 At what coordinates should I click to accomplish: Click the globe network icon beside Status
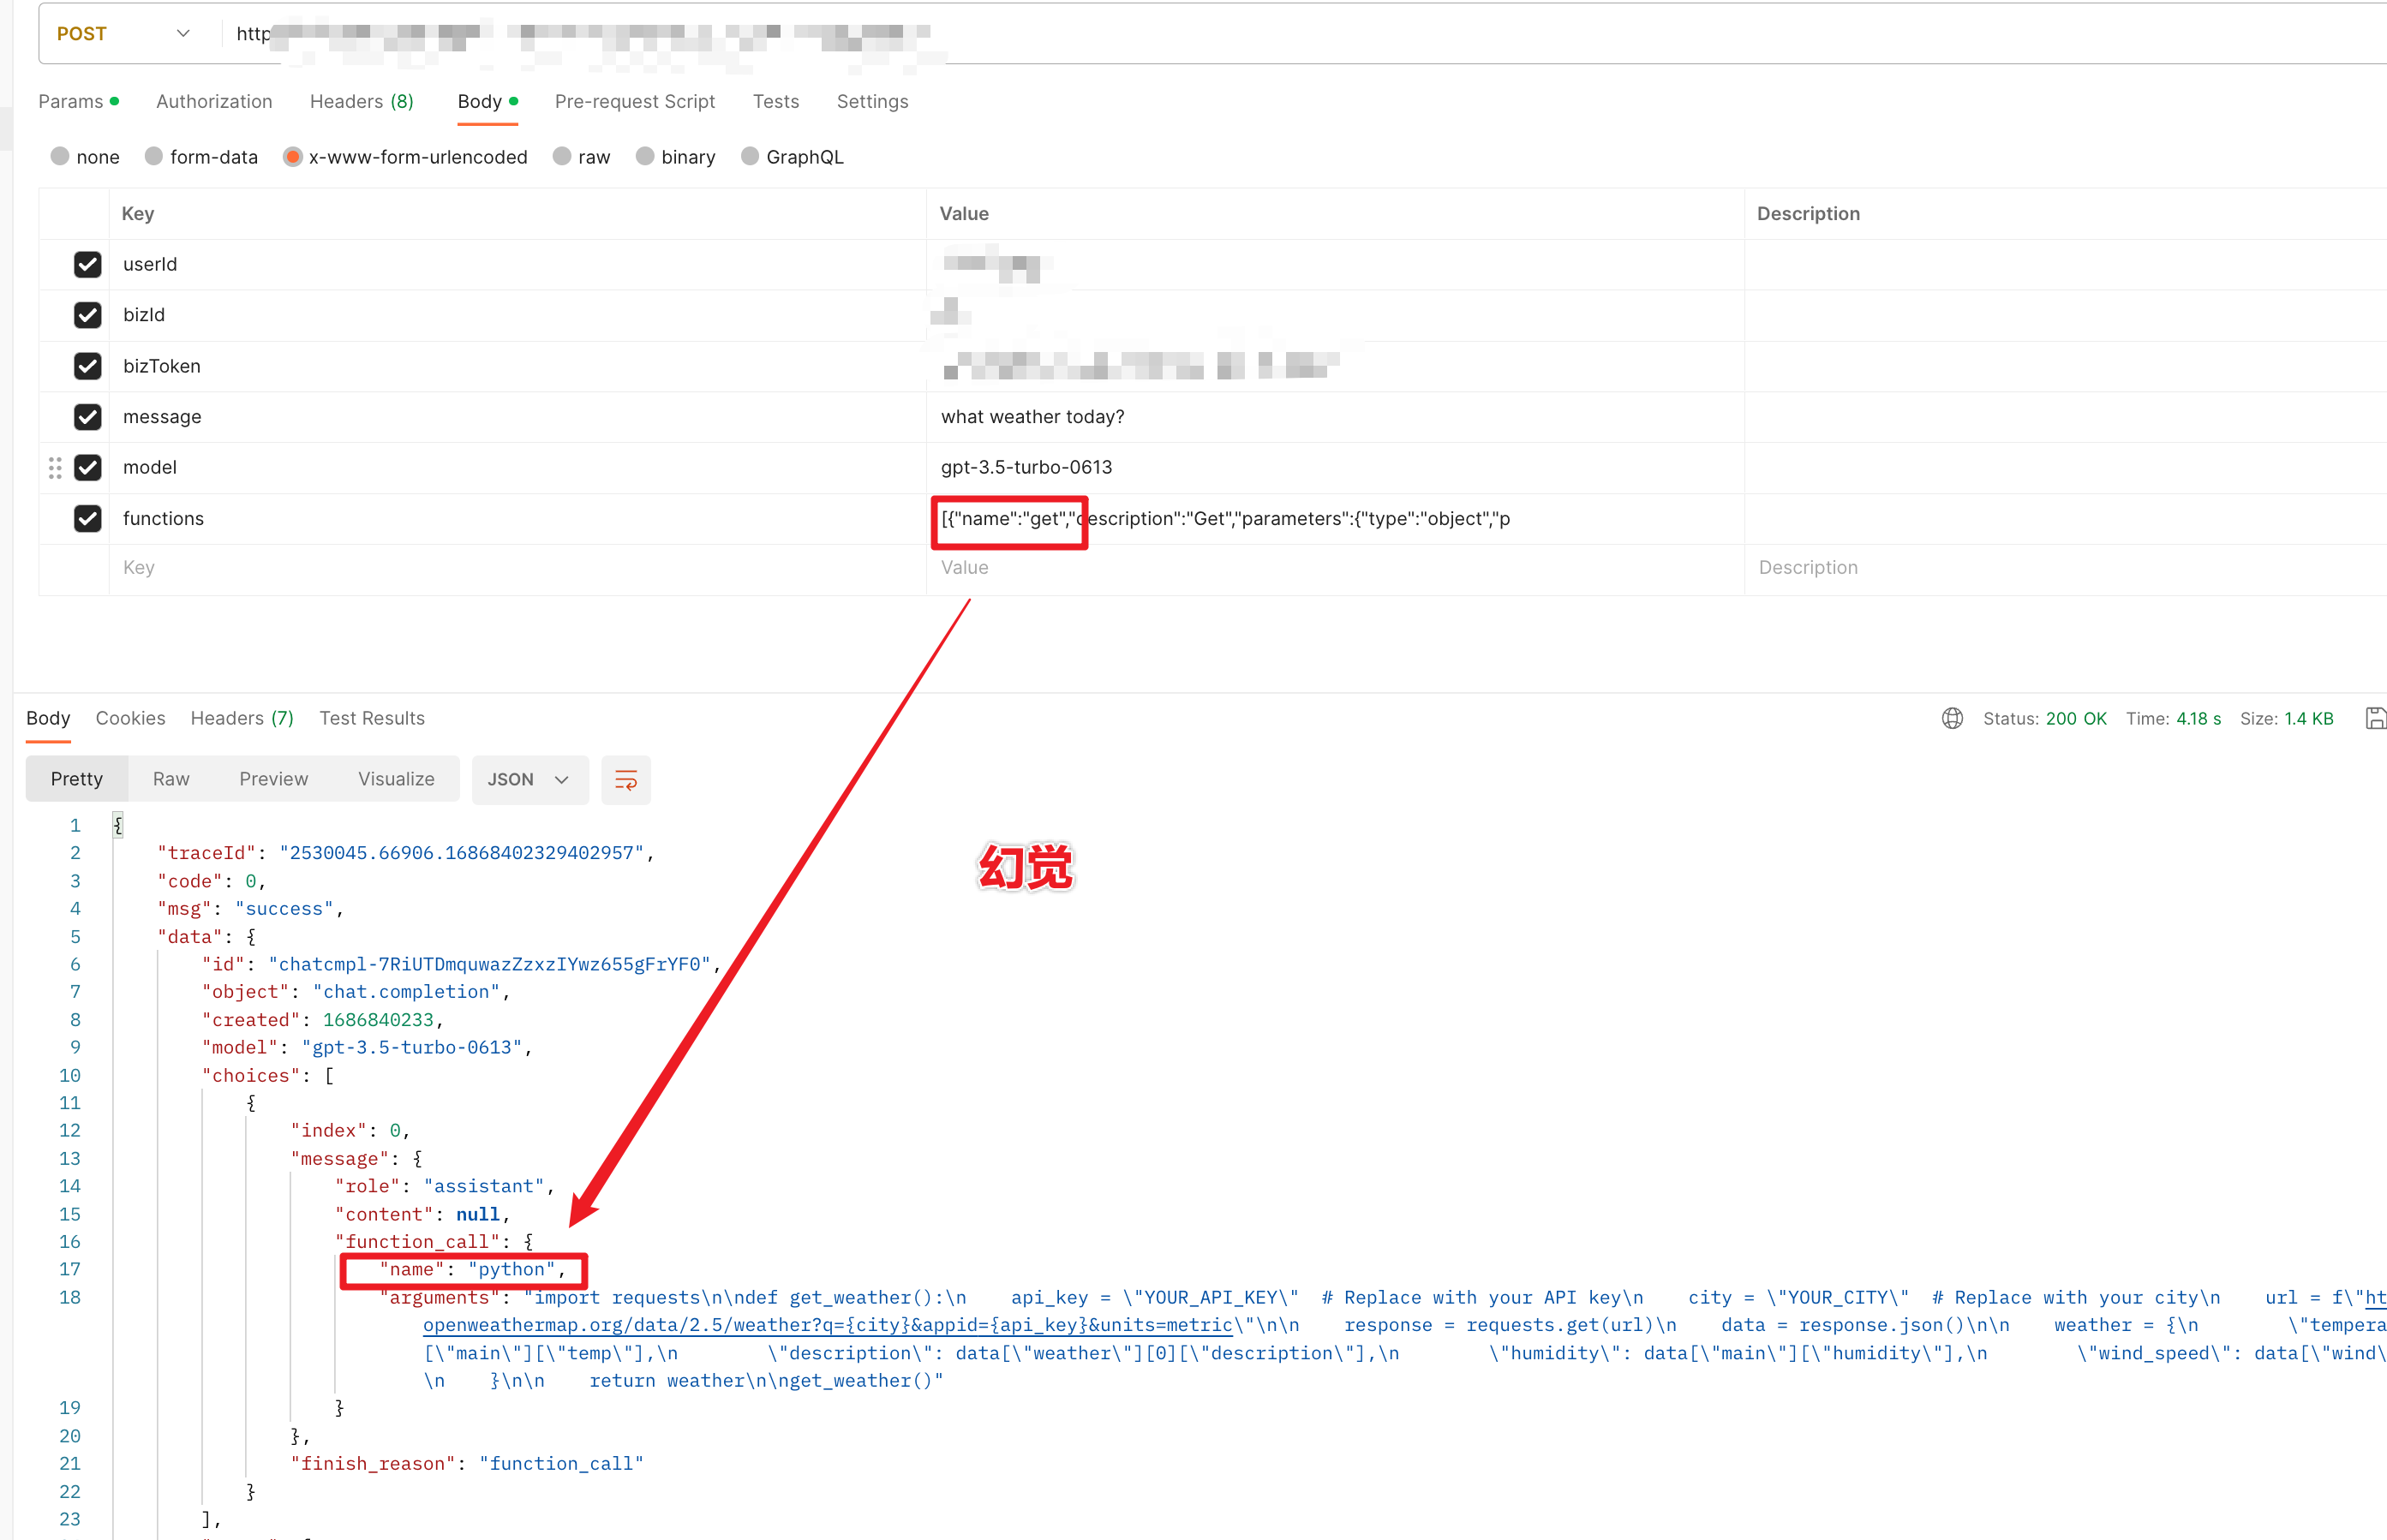[1951, 718]
